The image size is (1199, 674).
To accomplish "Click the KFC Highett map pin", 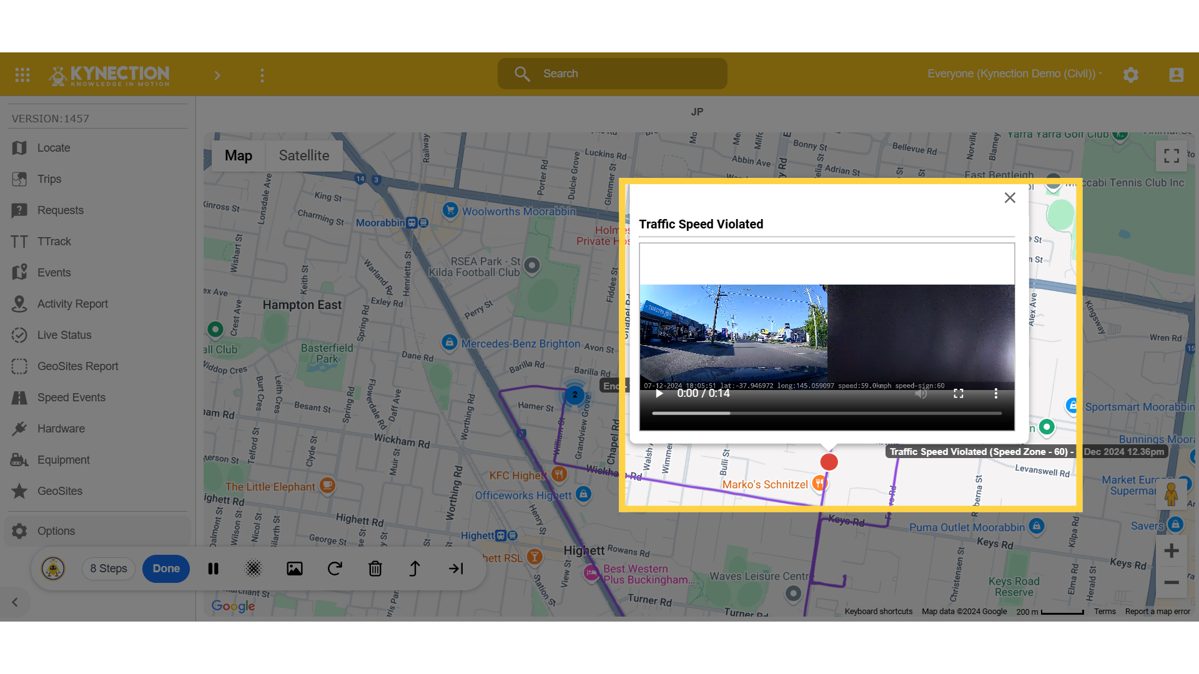I will (x=559, y=474).
